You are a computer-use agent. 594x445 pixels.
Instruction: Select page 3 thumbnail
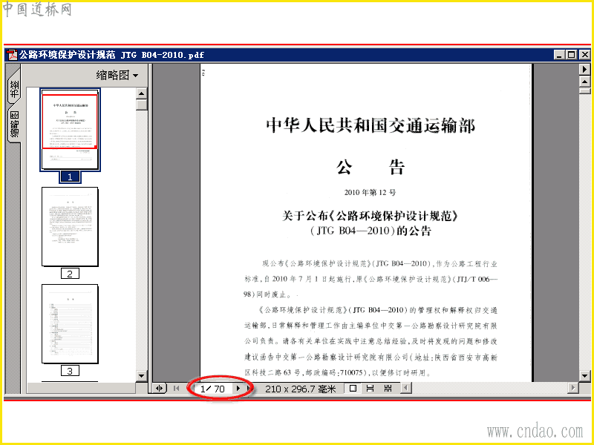(70, 324)
